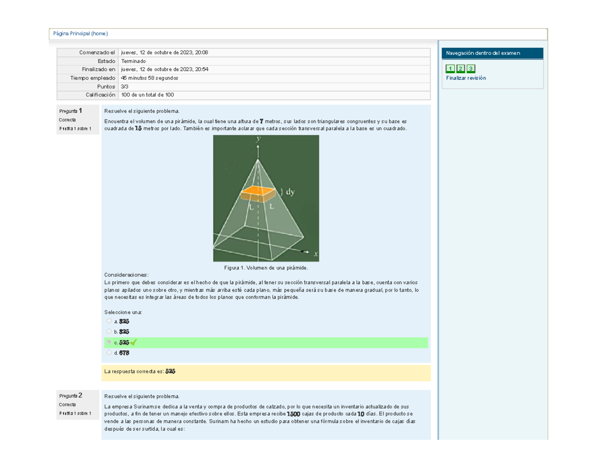
Task: Click the Tiempo empleado row
Action: coord(244,78)
